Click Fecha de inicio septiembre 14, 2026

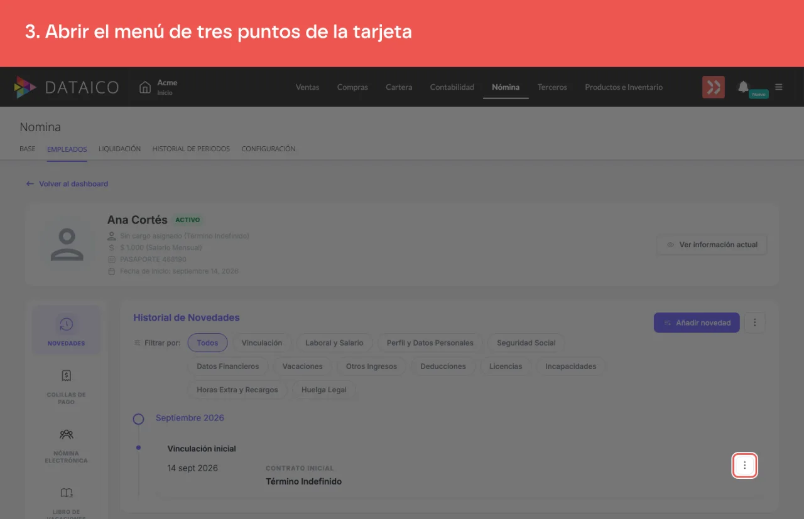pyautogui.click(x=179, y=271)
